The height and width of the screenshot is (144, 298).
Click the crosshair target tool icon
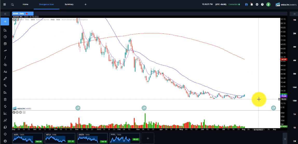pyautogui.click(x=5, y=134)
